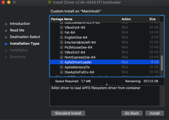Check the VBoxExt4-64 checkbox
Viewport: 169px width, 120px height.
tap(62, 27)
